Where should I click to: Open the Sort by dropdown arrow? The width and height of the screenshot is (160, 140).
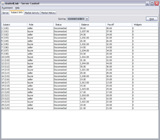point(87,19)
